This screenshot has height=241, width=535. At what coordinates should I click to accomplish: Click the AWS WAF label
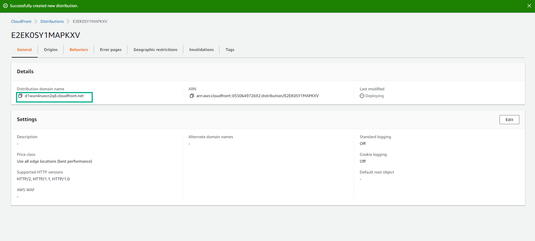click(x=26, y=190)
